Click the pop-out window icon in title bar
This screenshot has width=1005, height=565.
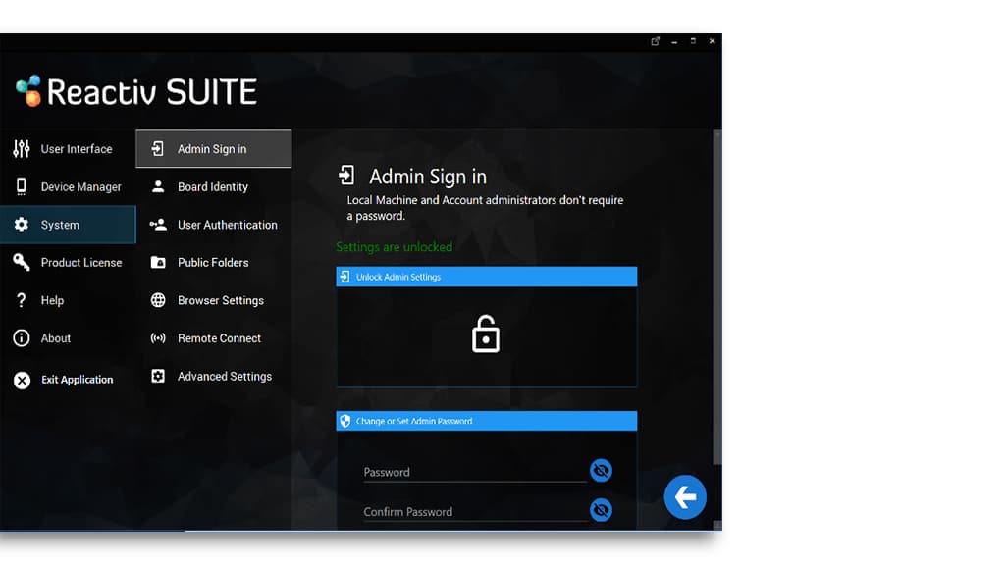[x=655, y=41]
